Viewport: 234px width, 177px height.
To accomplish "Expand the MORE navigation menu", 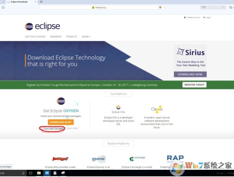I will pos(86,37).
